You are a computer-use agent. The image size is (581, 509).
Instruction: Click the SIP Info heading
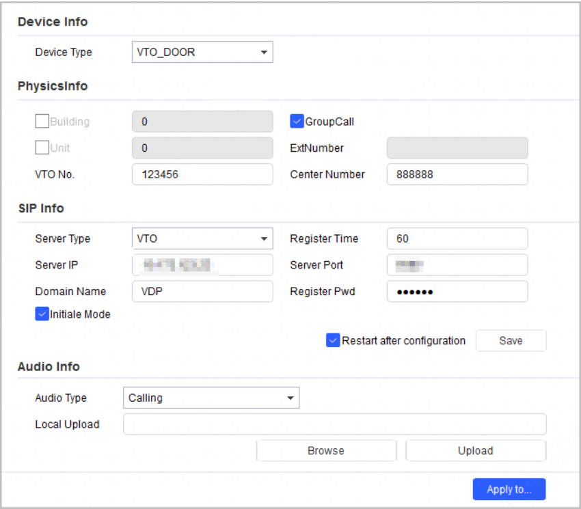point(41,208)
